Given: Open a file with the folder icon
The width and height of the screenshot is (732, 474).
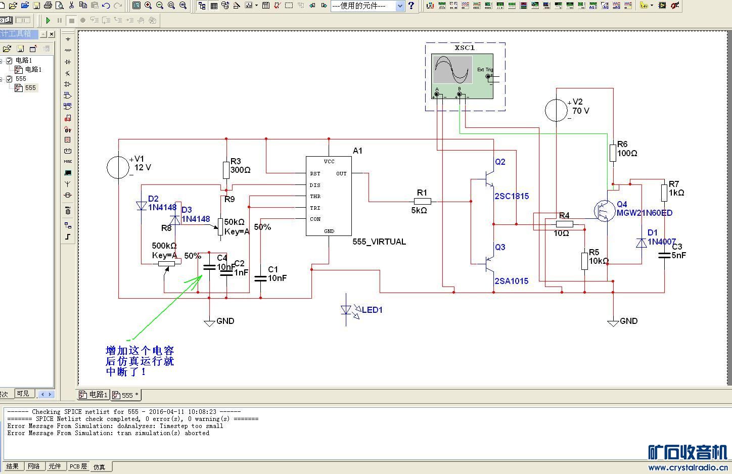Looking at the screenshot, I should (13, 6).
